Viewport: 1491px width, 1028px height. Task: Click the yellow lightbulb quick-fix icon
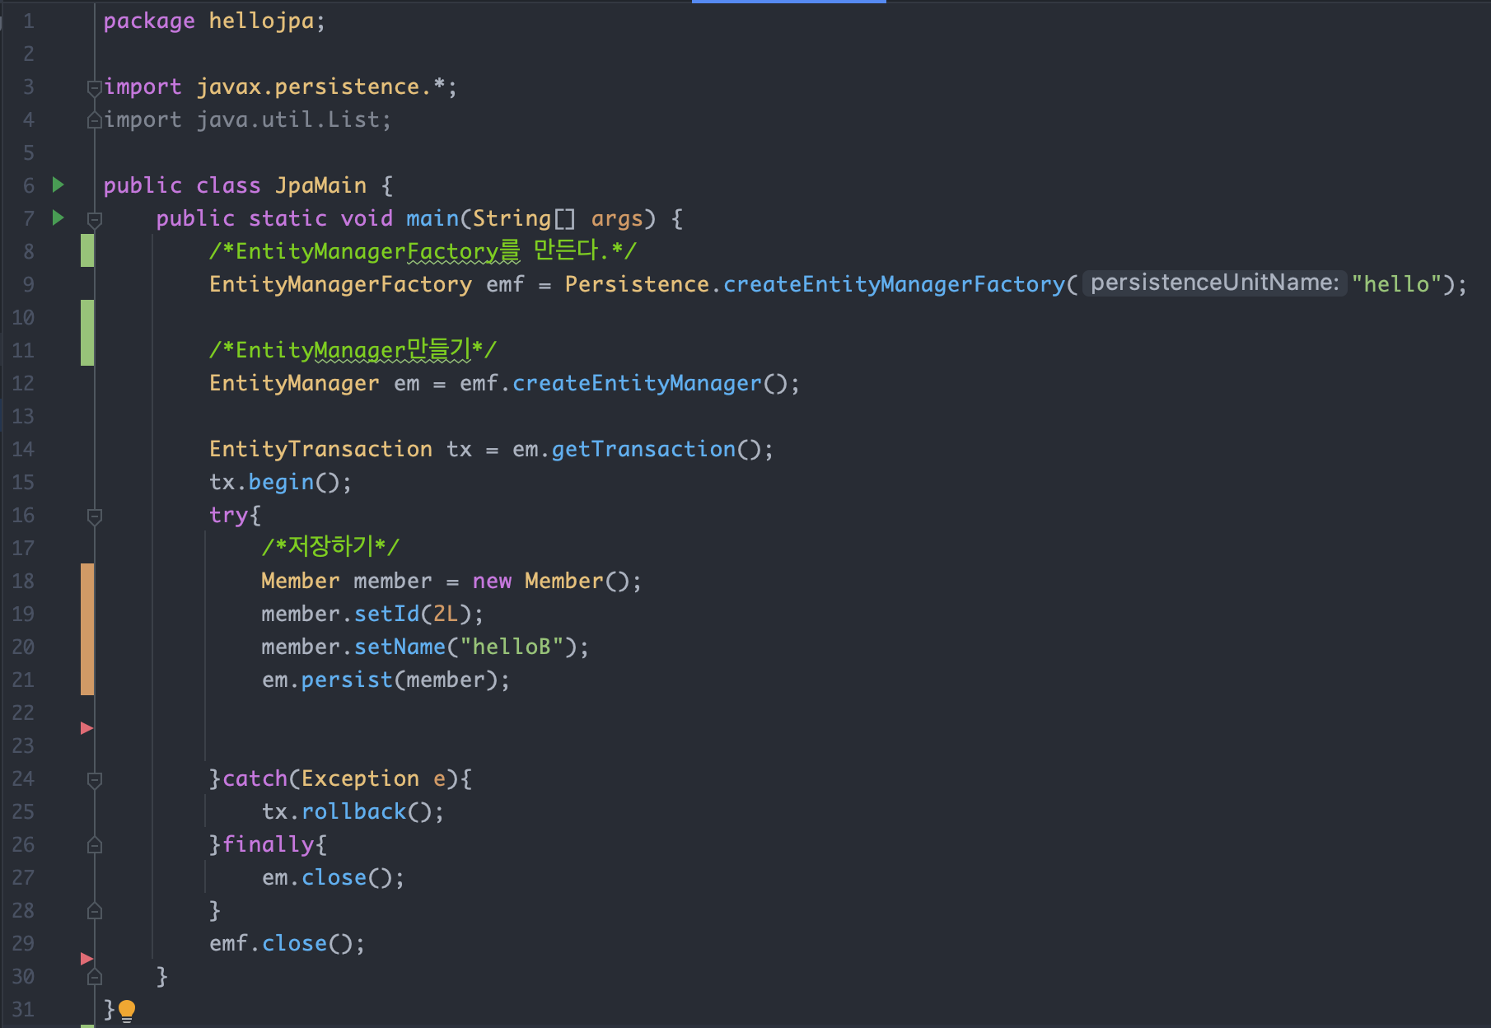pos(126,1011)
